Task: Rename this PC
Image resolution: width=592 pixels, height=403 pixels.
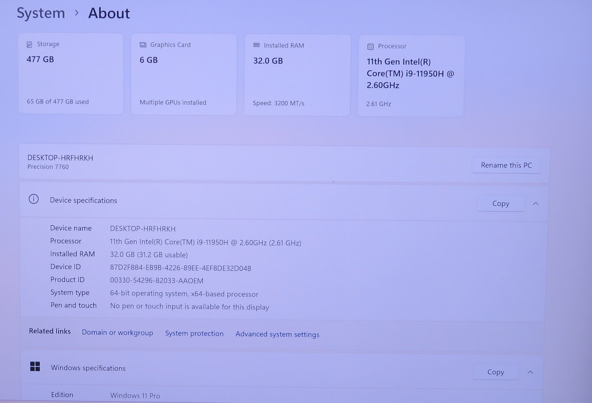Action: tap(506, 165)
